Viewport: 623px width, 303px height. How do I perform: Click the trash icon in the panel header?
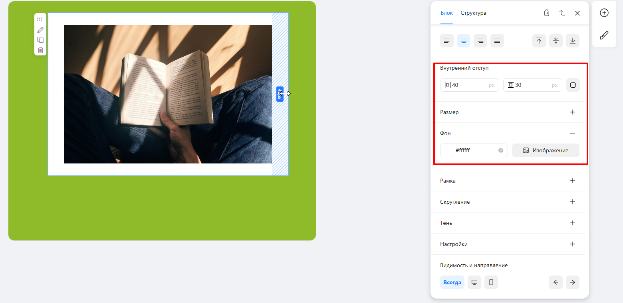(x=547, y=13)
